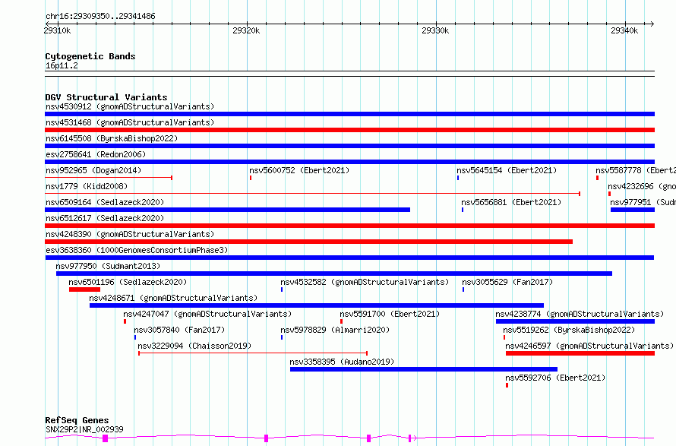Click the RefSeq Genes track title
The image size is (676, 446).
(77, 420)
